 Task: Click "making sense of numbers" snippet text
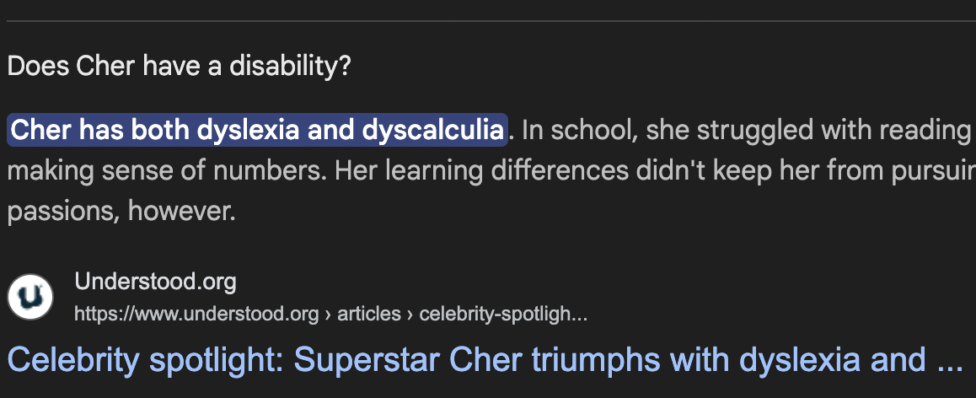tap(166, 170)
